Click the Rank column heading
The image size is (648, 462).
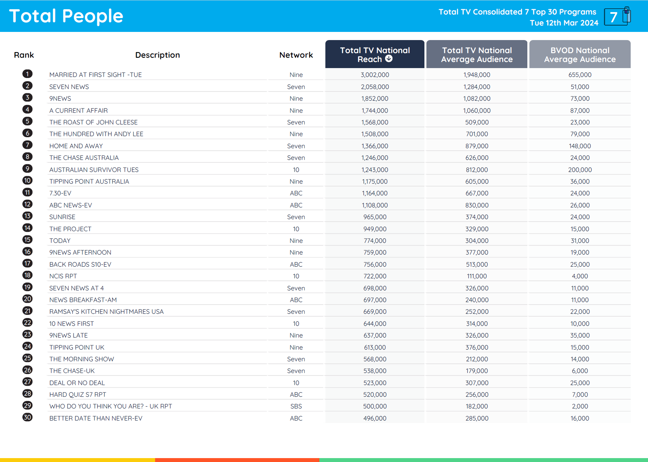pyautogui.click(x=24, y=55)
